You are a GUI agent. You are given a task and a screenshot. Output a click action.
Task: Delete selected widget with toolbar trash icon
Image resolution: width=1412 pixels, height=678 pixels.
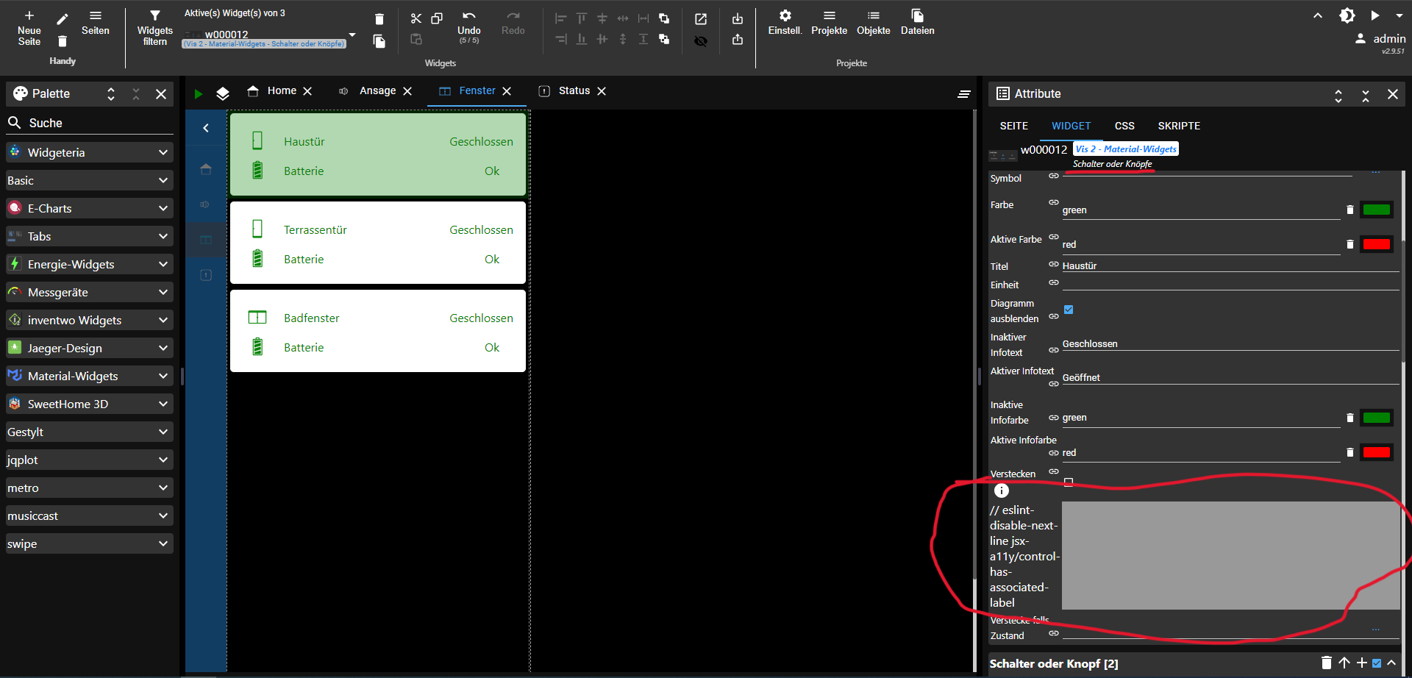pos(379,19)
